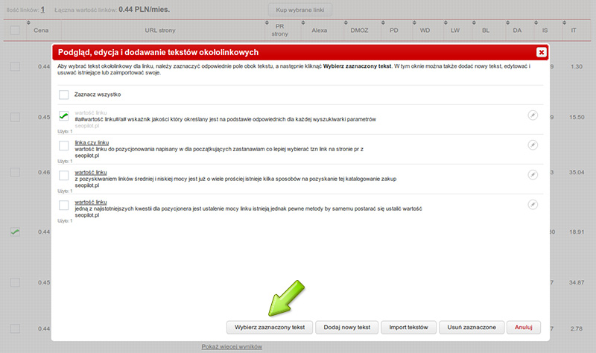Click edit pencil for 'linka czy linku' entry
Screen dimensions: 596x353
tap(532, 144)
